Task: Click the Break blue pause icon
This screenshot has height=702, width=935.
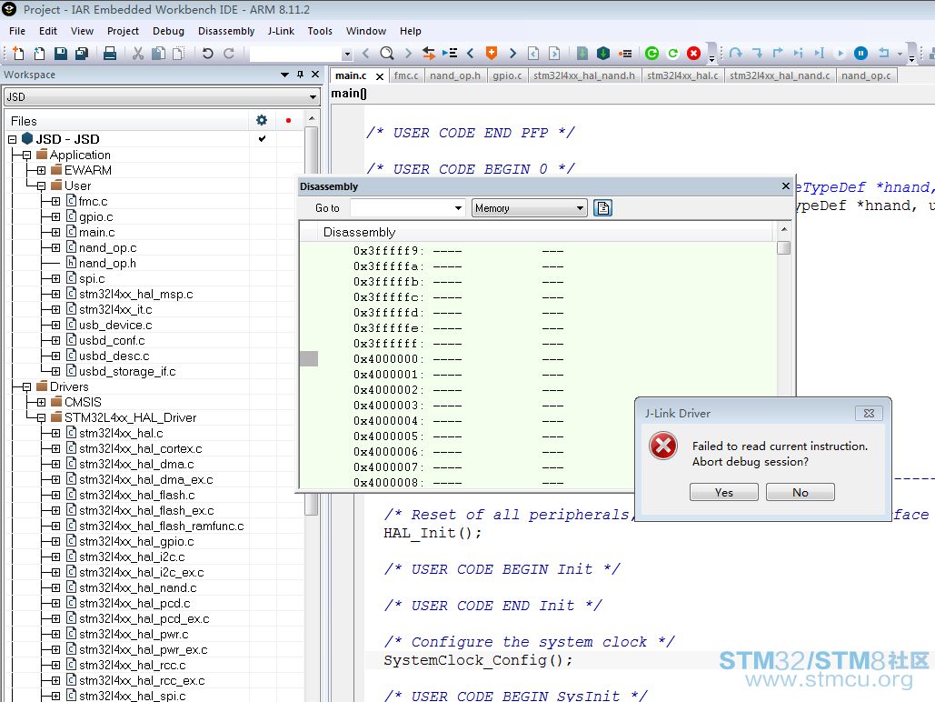Action: coord(861,54)
